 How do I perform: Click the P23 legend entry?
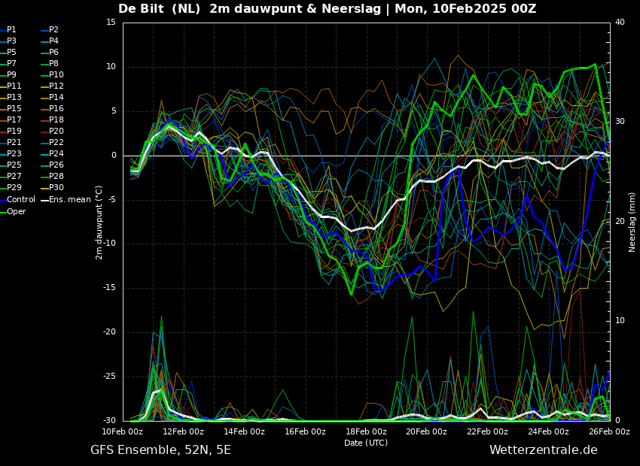click(11, 154)
